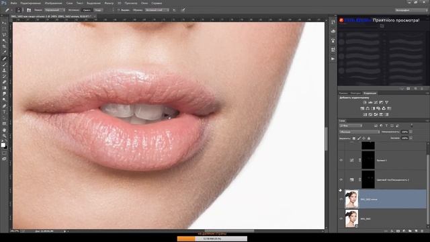Select the Type tool in toolbox
Screen dimensions: 430x242
point(4,112)
